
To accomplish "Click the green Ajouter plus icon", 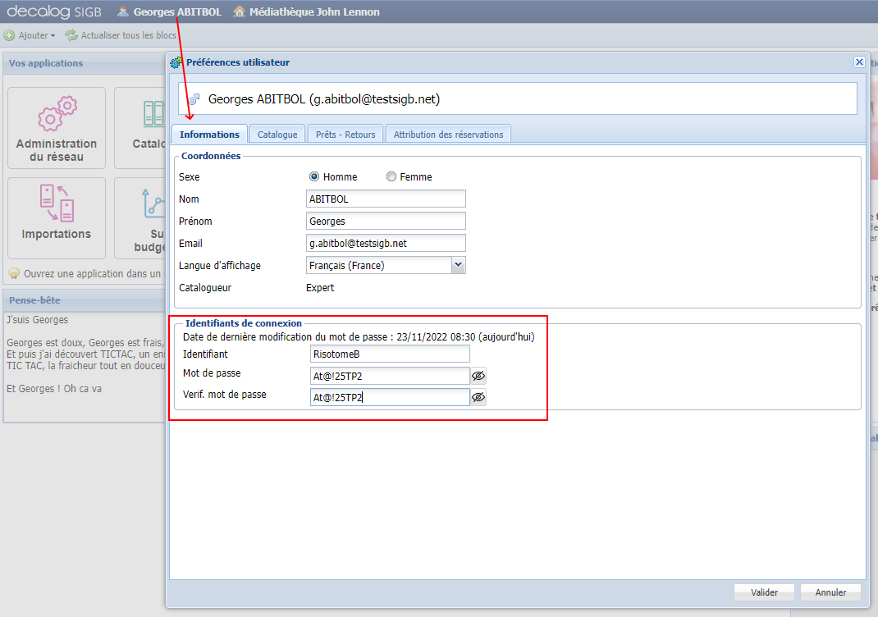I will click(10, 35).
